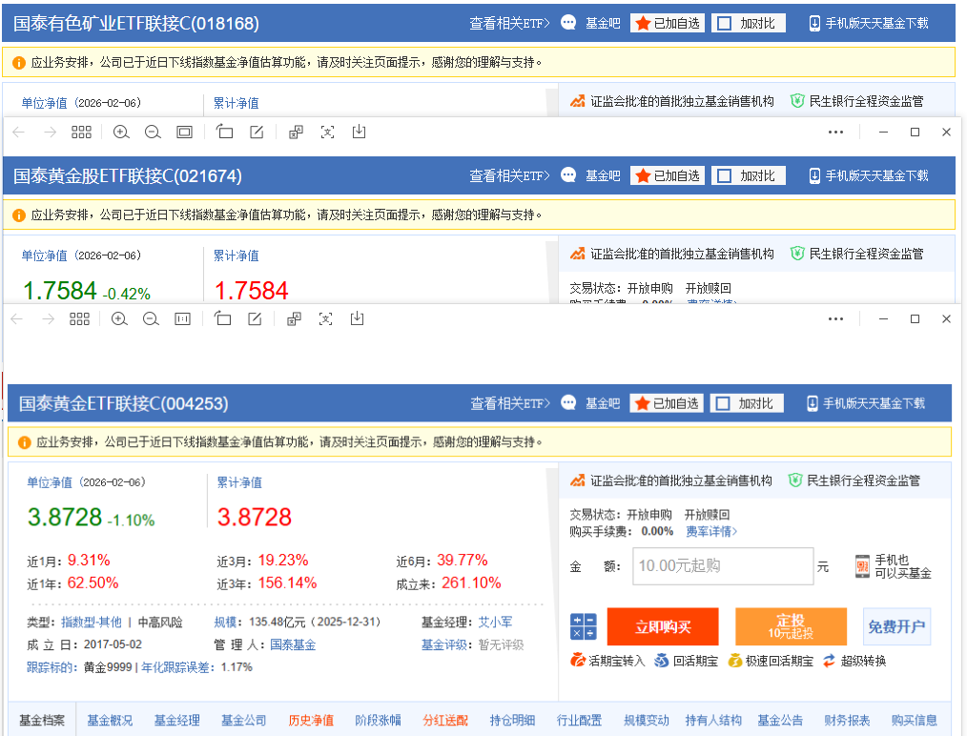The image size is (967, 736).
Task: Go forward in the 国泰黄金股 viewer toolbar
Action: [x=50, y=132]
